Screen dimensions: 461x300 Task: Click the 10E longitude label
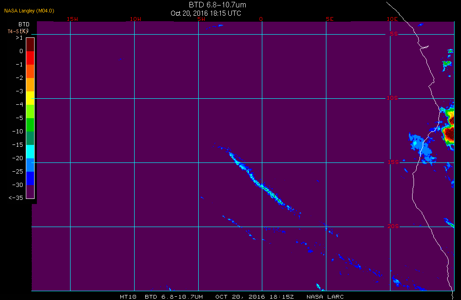pos(392,19)
